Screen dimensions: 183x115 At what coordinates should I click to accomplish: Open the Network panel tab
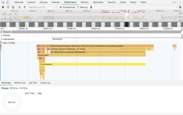tap(56, 2)
